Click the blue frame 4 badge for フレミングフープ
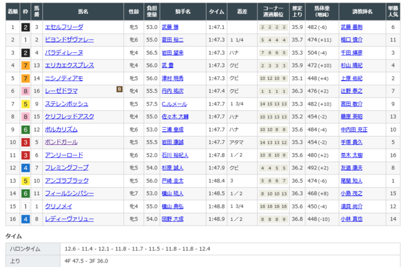Image resolution: width=403 pixels, height=267 pixels. (x=25, y=168)
